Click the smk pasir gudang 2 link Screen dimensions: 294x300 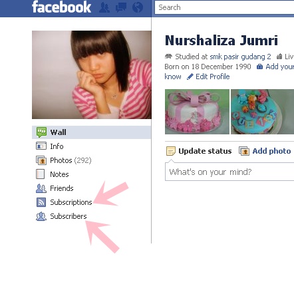click(240, 57)
